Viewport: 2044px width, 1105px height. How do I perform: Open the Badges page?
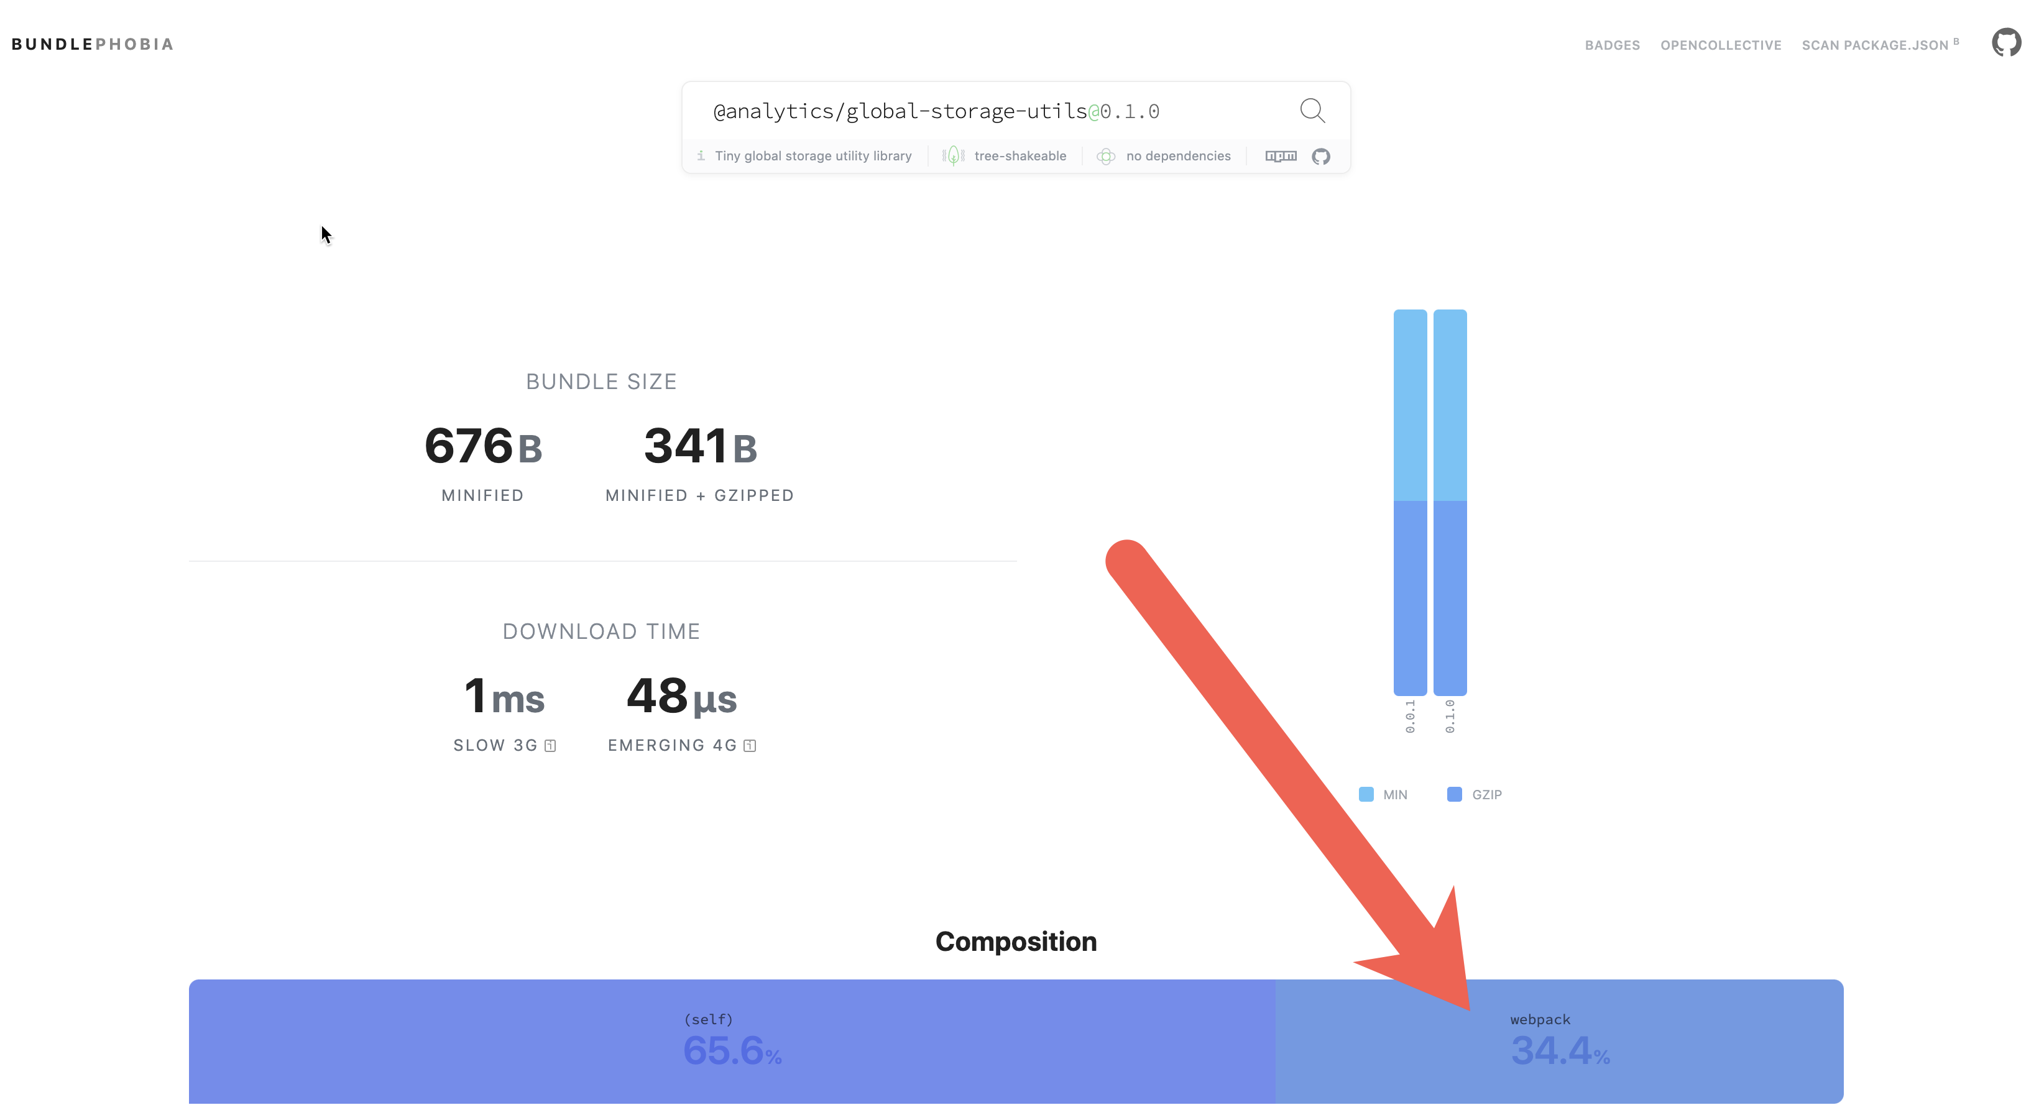[1611, 45]
